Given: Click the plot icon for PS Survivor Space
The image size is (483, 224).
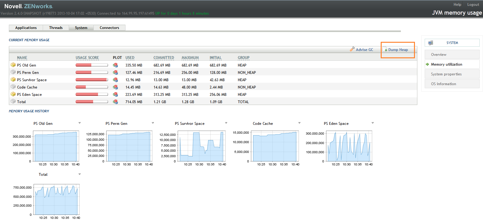Looking at the screenshot, I should click(x=115, y=80).
